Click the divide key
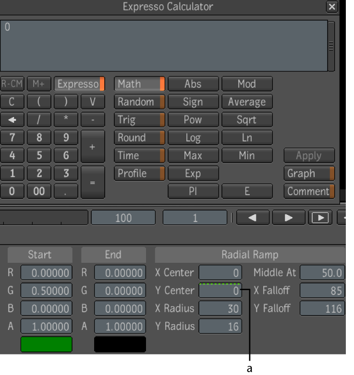Screen dimensions: 354x375 click(x=39, y=119)
